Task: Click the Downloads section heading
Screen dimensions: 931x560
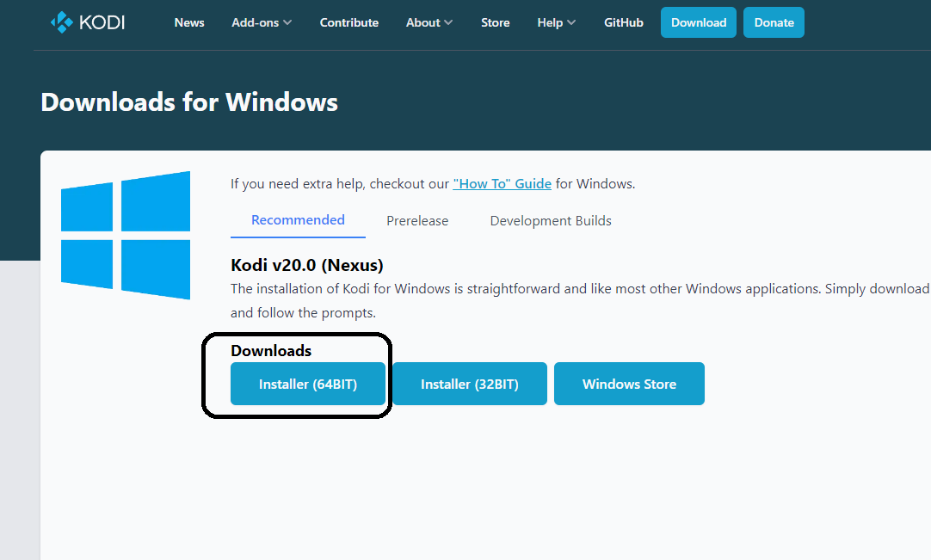Action: [271, 350]
